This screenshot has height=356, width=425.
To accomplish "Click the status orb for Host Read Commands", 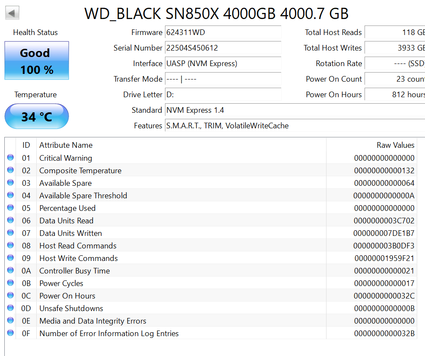I will (10, 245).
